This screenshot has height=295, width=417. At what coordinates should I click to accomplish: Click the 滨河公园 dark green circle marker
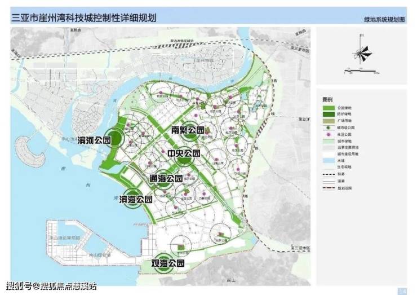point(114,138)
